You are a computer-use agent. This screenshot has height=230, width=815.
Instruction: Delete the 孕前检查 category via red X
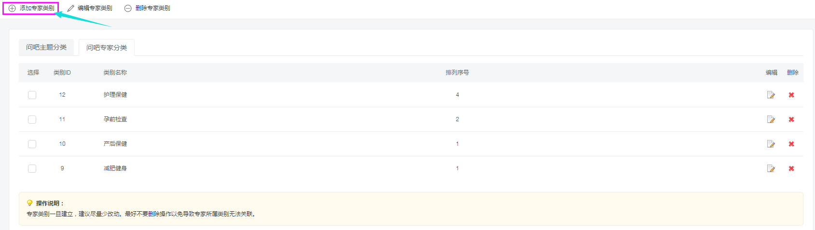[x=791, y=119]
